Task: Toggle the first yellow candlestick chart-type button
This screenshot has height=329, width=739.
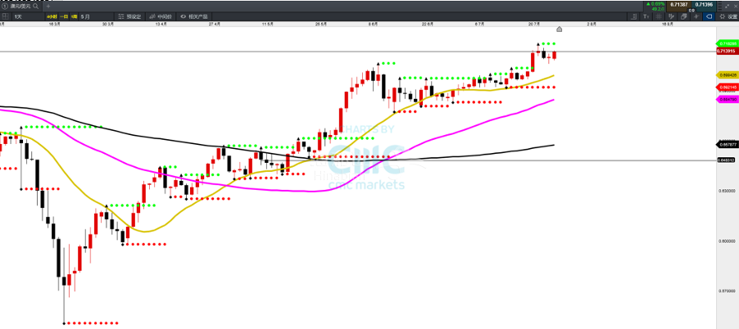Action: coord(52,16)
